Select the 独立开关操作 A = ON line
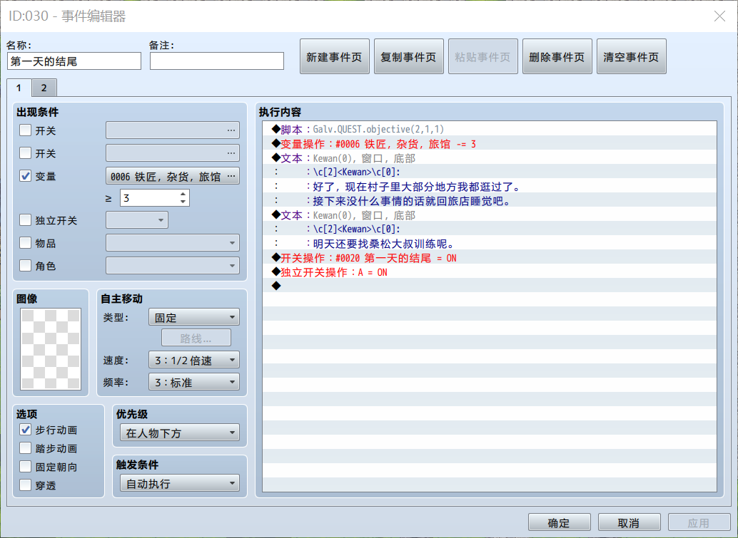The height and width of the screenshot is (538, 738). [490, 272]
